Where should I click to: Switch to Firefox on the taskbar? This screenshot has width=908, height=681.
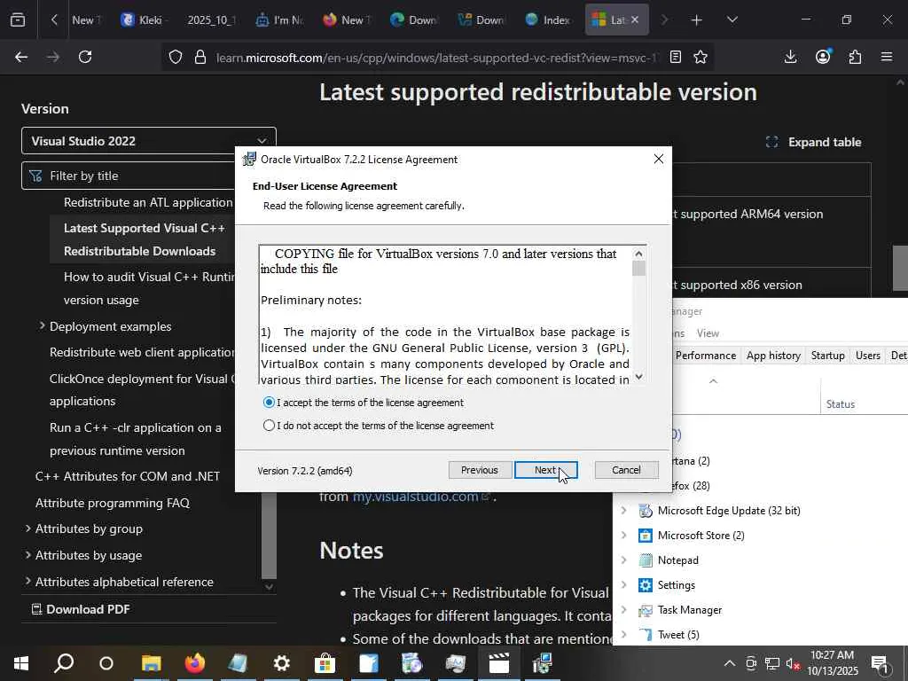pyautogui.click(x=195, y=663)
